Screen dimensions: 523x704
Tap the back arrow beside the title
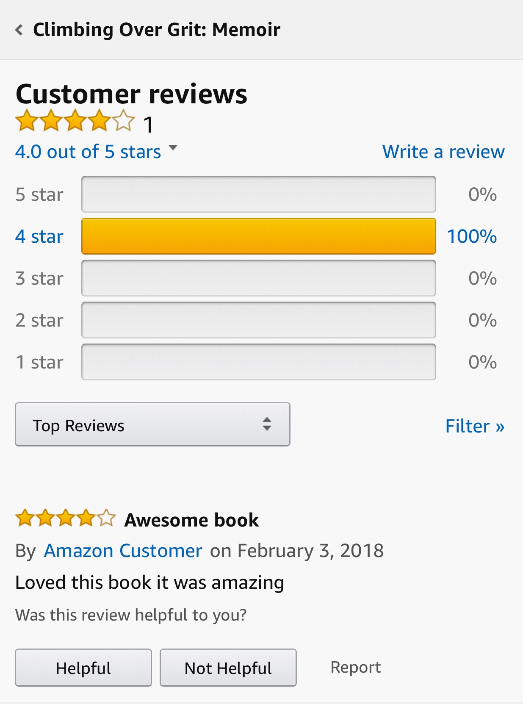click(19, 30)
